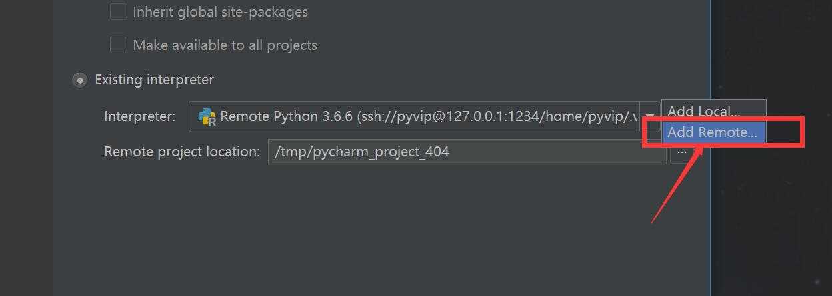Click the Inherit global site-packages label
832x296 pixels.
point(221,12)
